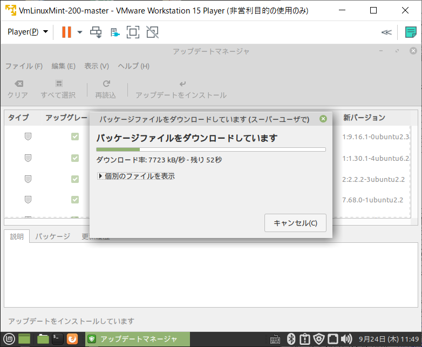
Task: Select version 2:2.2.2-3ubuntu2.2 text
Action: coord(373,179)
